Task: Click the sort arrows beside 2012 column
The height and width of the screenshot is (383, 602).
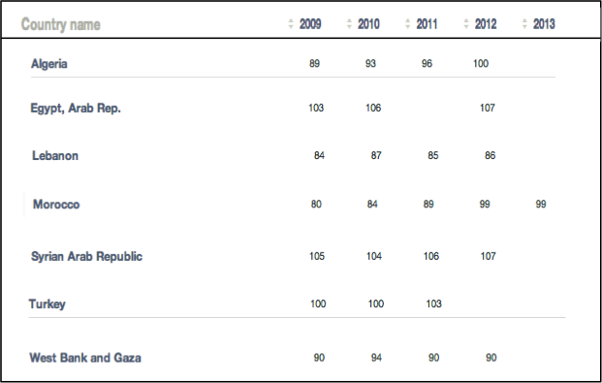Action: pos(466,24)
